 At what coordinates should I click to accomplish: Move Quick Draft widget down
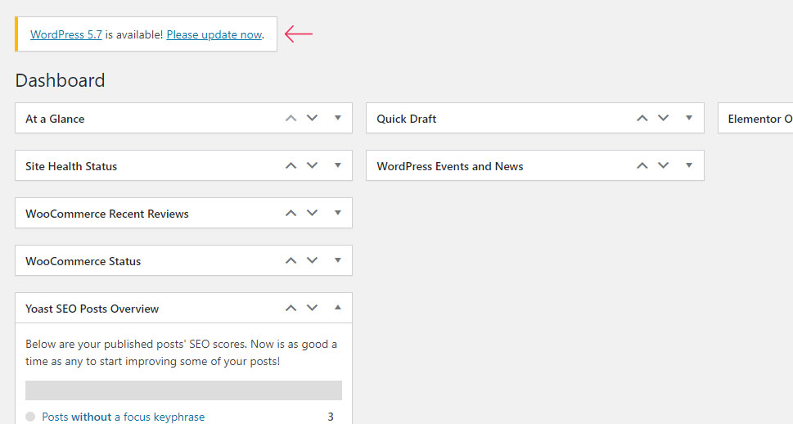(664, 119)
